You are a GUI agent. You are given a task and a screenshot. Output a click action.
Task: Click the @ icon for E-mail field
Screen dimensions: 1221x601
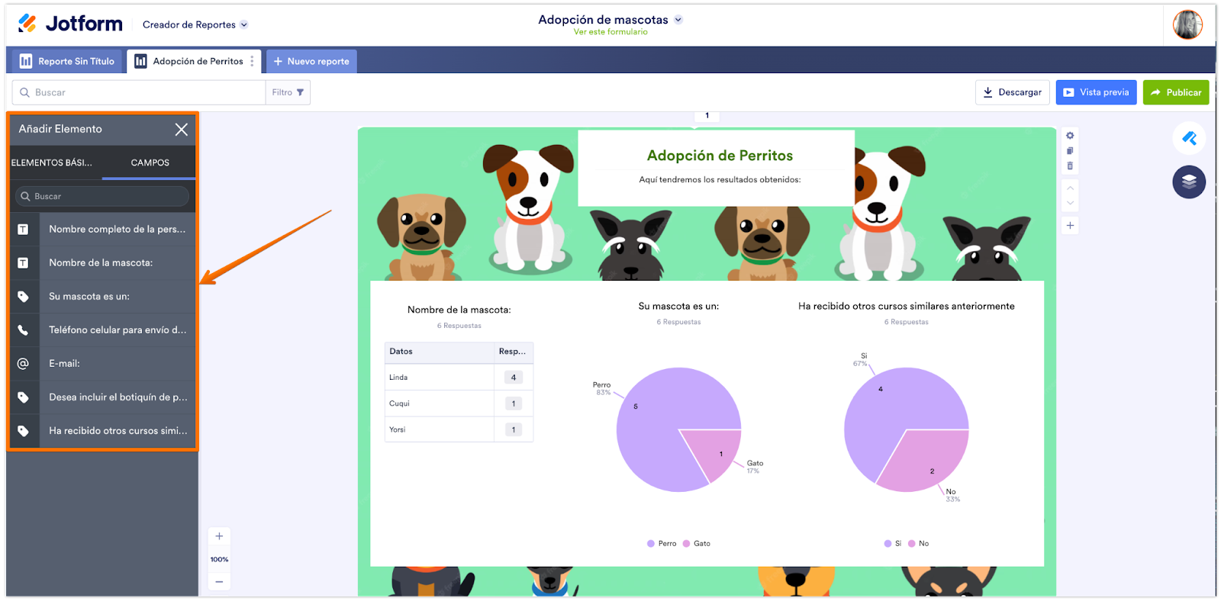click(24, 364)
